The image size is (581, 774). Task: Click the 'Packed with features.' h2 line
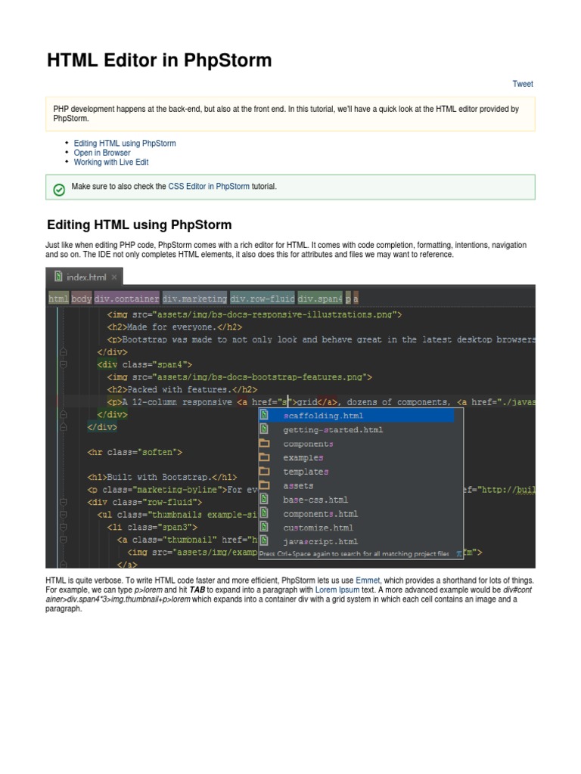coord(182,390)
